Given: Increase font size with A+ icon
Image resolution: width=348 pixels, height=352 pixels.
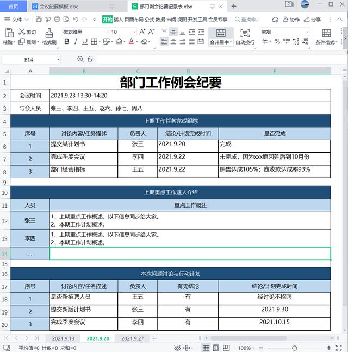Looking at the screenshot, I should coord(142,32).
